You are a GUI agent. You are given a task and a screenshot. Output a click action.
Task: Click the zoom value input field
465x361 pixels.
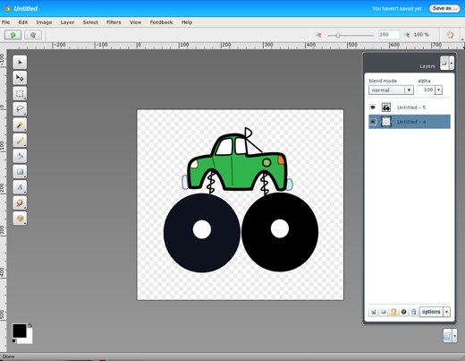(x=389, y=35)
